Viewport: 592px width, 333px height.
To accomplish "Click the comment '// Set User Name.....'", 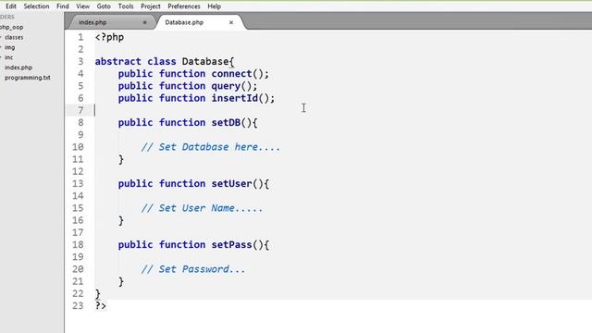I will click(202, 208).
